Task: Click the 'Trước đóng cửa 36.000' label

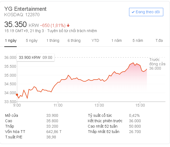Action: click(x=155, y=64)
